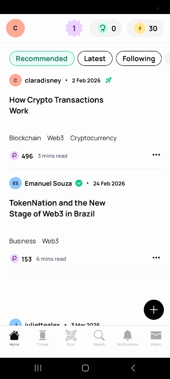170x379 pixels.
Task: Open the Wallet icon
Action: (x=156, y=335)
